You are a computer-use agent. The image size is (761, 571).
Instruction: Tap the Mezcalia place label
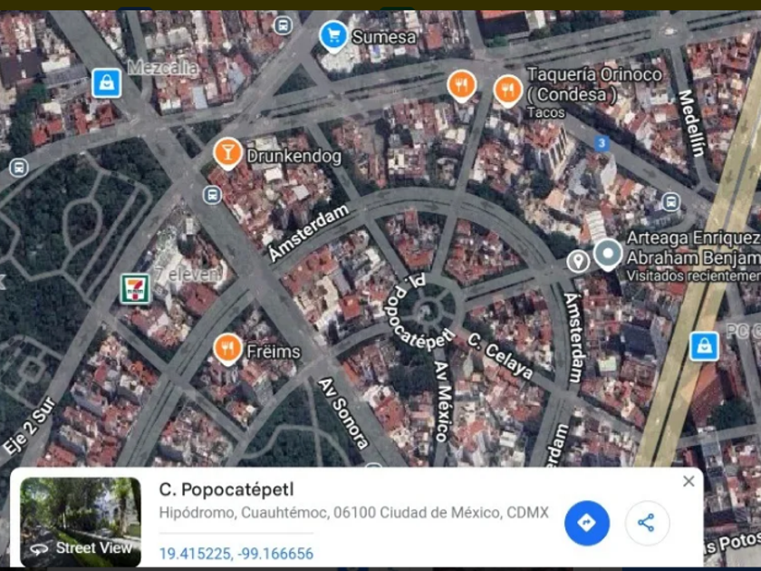coord(162,67)
